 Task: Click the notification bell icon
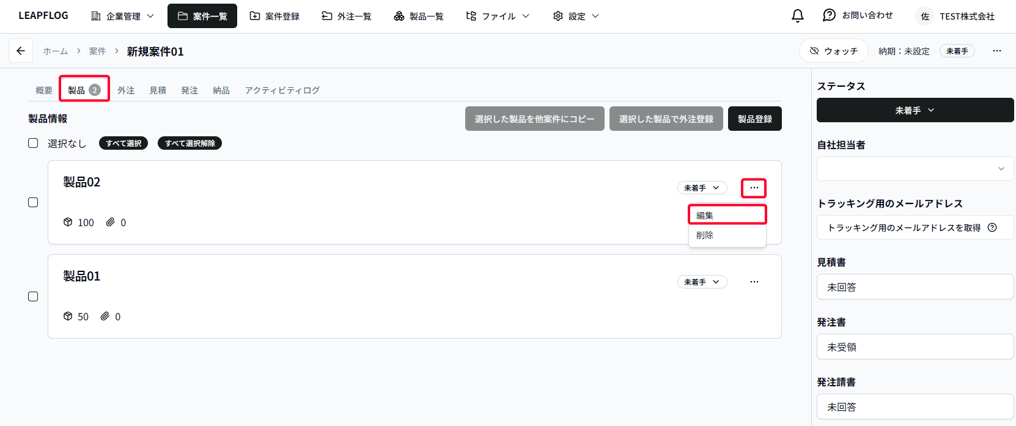(797, 16)
